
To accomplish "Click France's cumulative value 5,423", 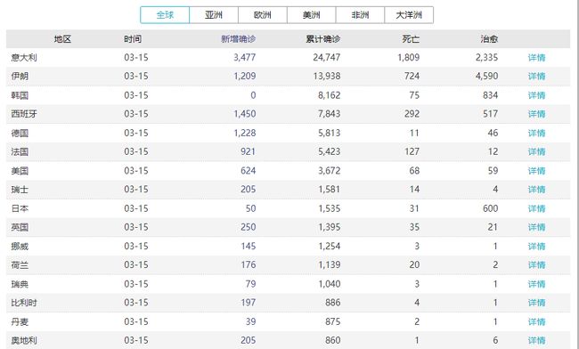I will click(x=329, y=151).
